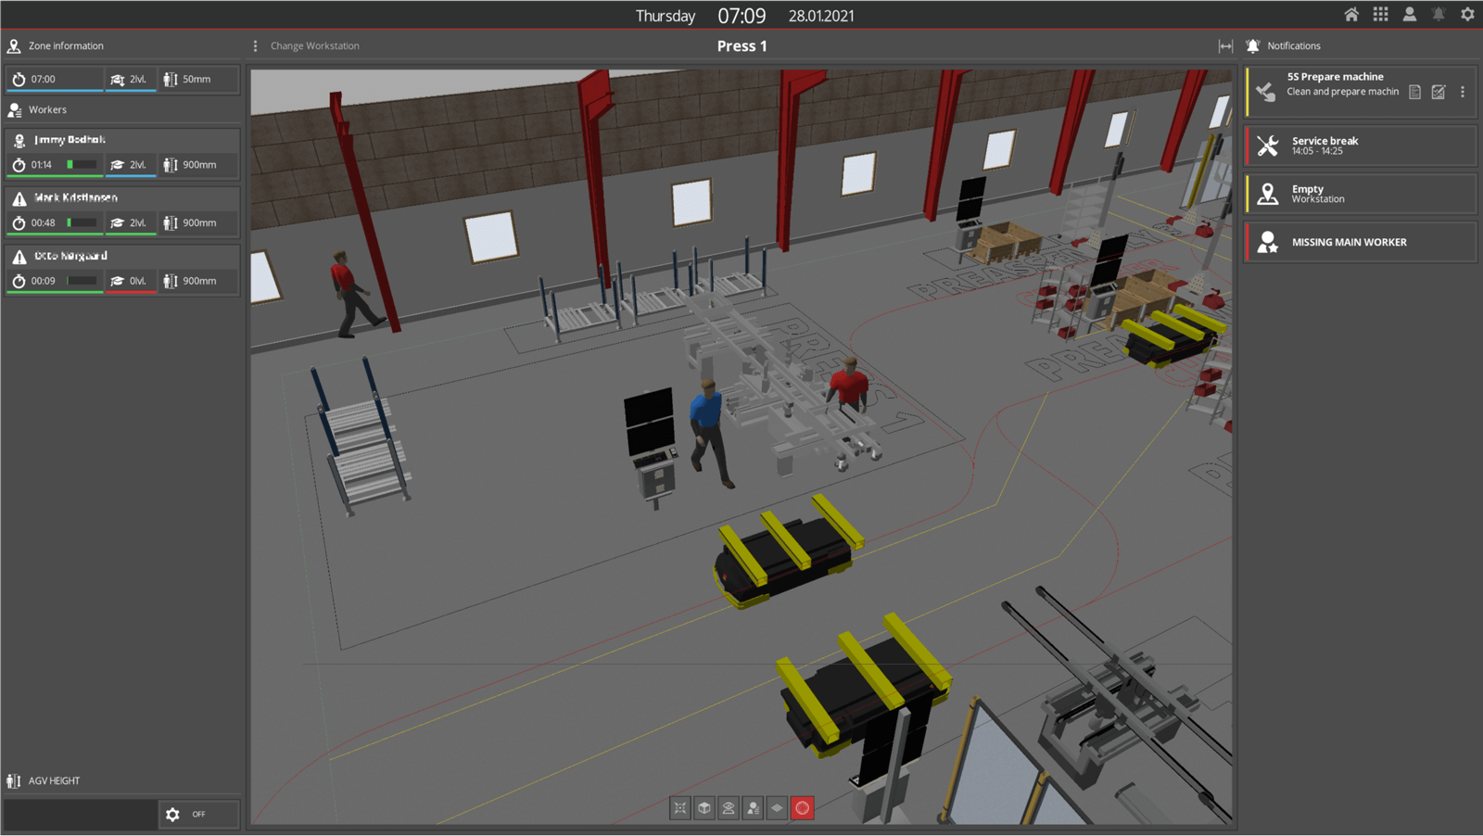Toggle the floor grid display icon
Image resolution: width=1483 pixels, height=836 pixels.
pyautogui.click(x=777, y=807)
